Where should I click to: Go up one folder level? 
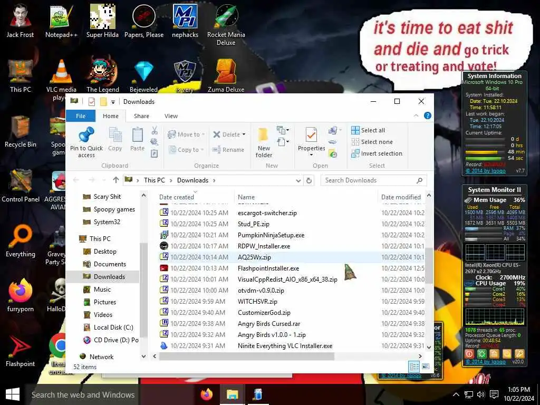(x=115, y=180)
